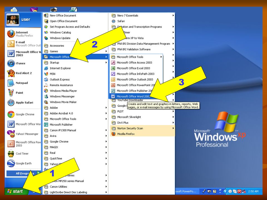Expand the Microsoft Office Tools arrow in Office submenu
This screenshot has width=267, height=200.
pos(161,57)
